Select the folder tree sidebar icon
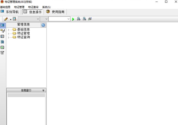 3,31
